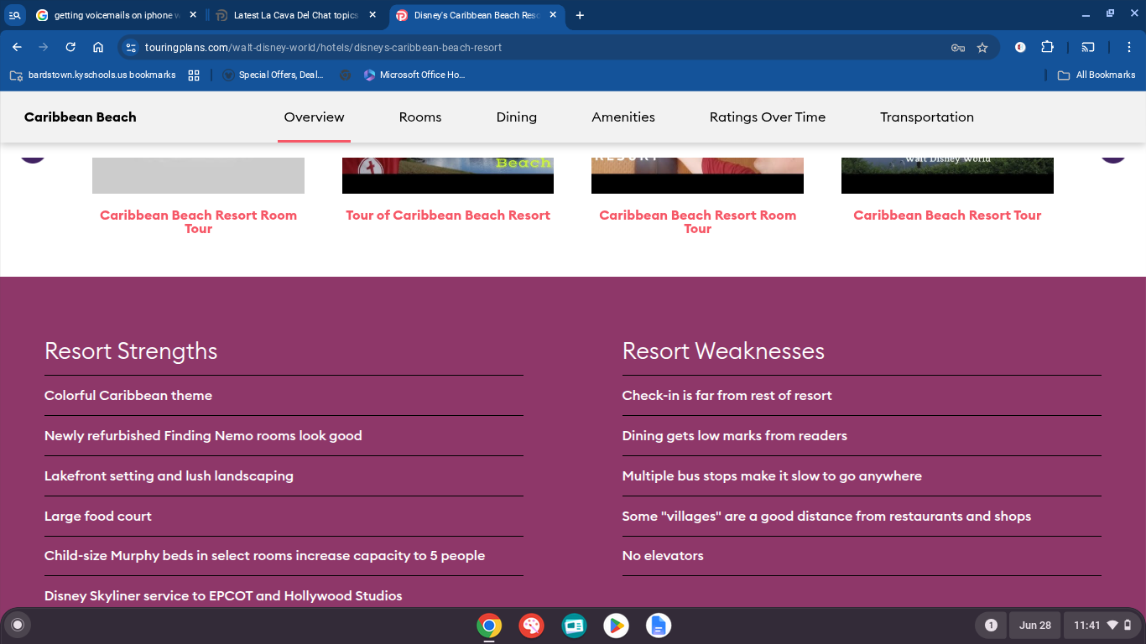Reload the current page
This screenshot has height=644, width=1146.
[70, 48]
